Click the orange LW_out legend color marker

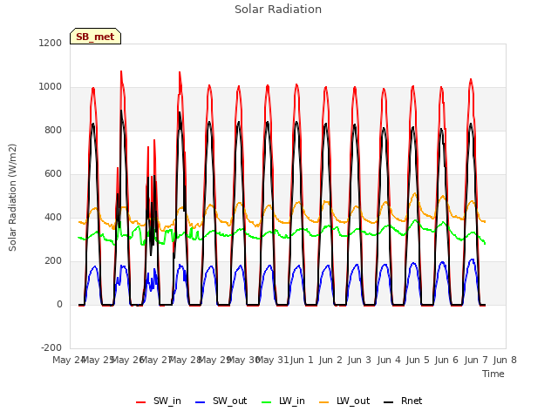coord(324,402)
